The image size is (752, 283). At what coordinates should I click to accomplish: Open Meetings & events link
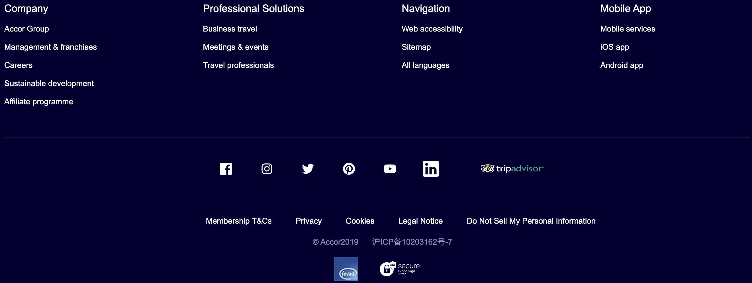235,47
